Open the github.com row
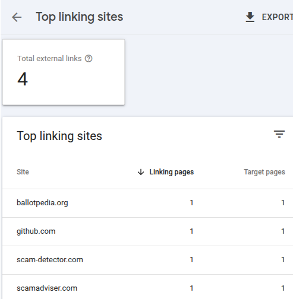The image size is (293, 299). (x=148, y=231)
